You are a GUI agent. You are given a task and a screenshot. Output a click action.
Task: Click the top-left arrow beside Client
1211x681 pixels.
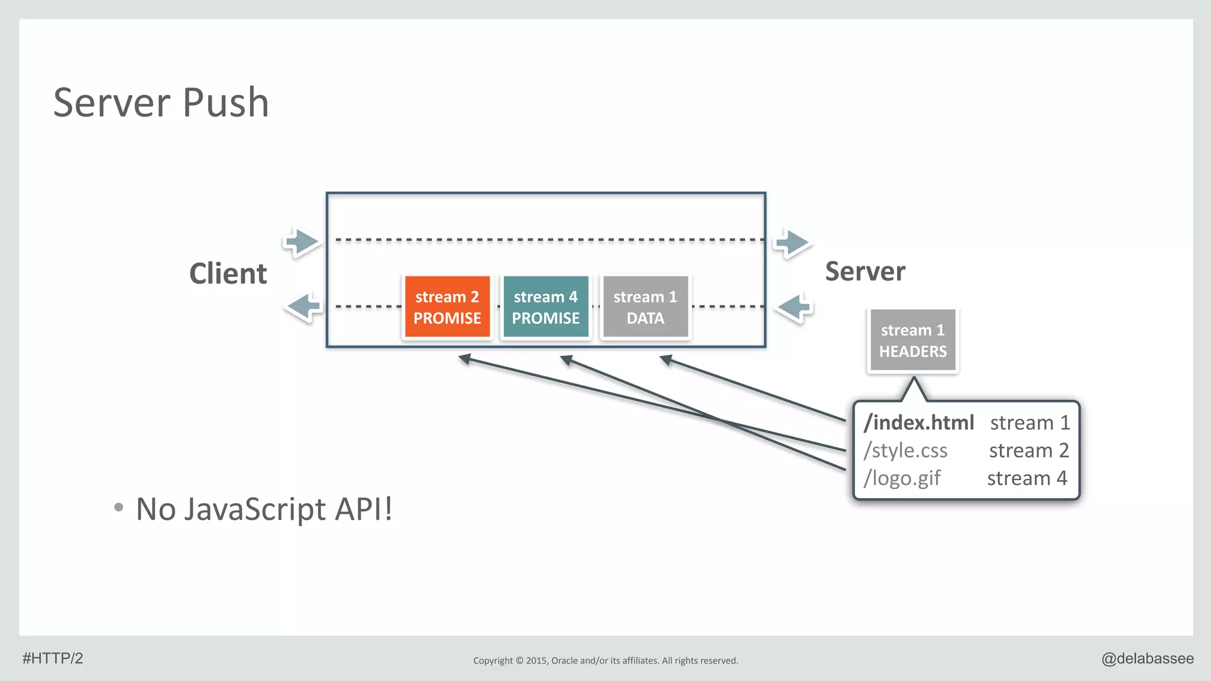click(x=302, y=242)
